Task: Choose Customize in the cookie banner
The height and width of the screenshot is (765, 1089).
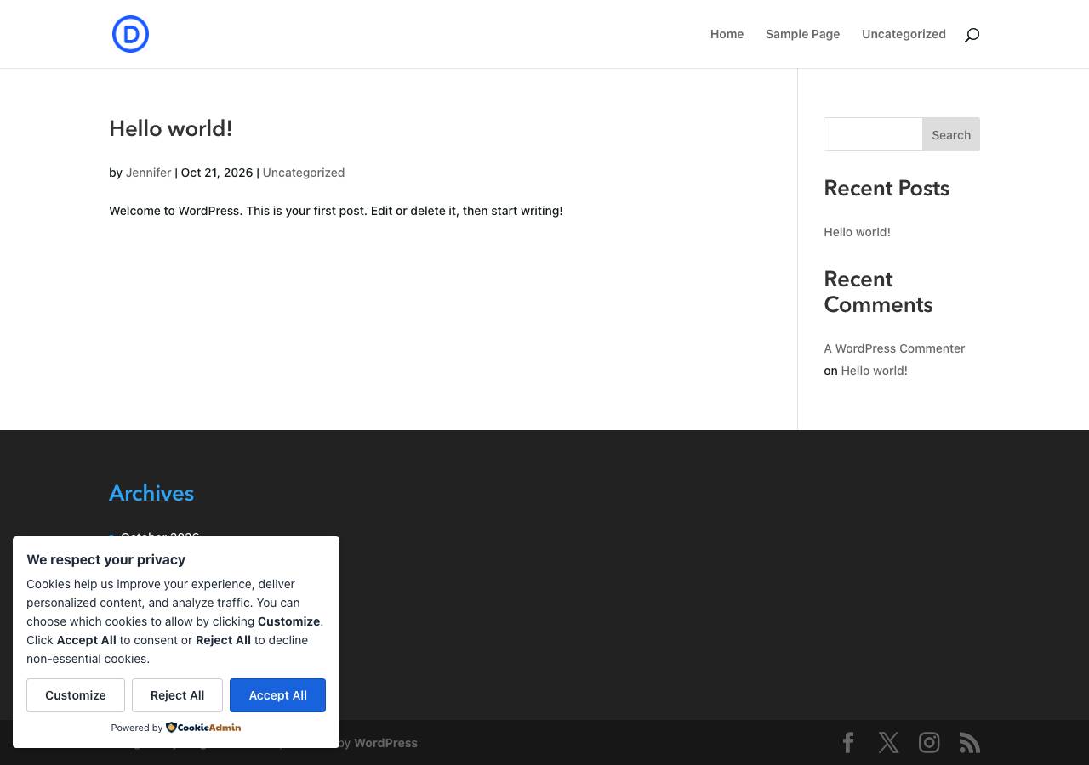Action: coord(76,695)
